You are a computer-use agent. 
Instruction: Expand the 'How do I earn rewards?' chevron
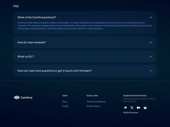[151, 42]
